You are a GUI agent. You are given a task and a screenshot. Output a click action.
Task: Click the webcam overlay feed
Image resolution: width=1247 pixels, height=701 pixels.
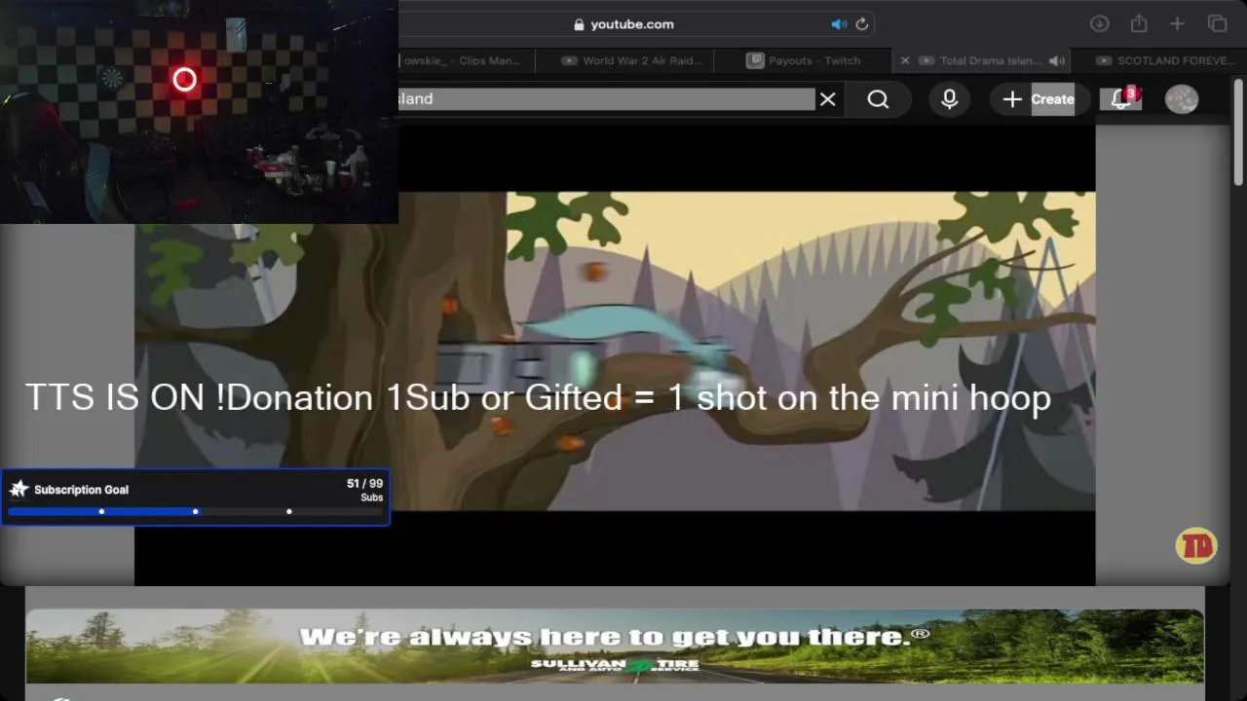tap(199, 112)
